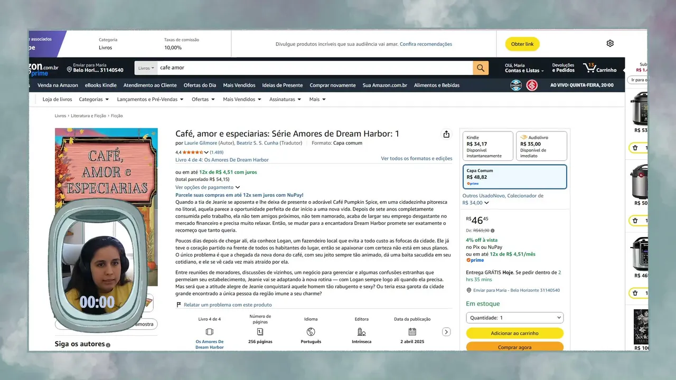The height and width of the screenshot is (380, 676).
Task: Open Confira recomendações link
Action: click(426, 44)
